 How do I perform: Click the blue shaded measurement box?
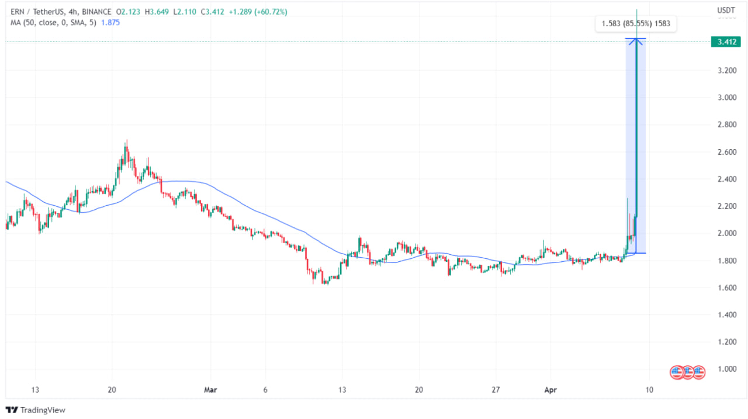click(640, 146)
